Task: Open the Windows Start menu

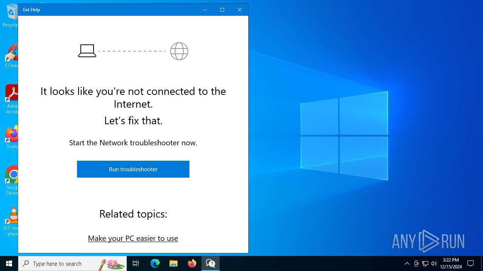Action: (x=9, y=263)
